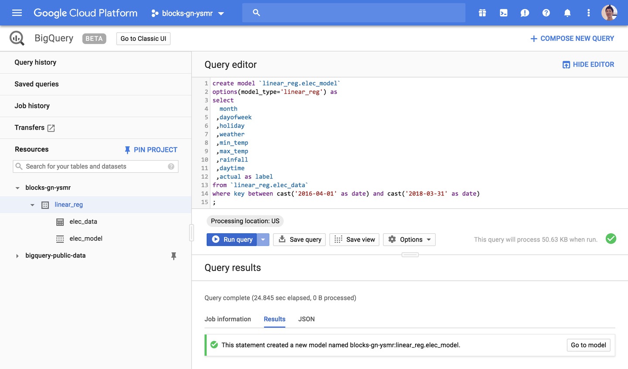Click the search magnifier icon in top bar
The image size is (628, 369).
[x=256, y=13]
